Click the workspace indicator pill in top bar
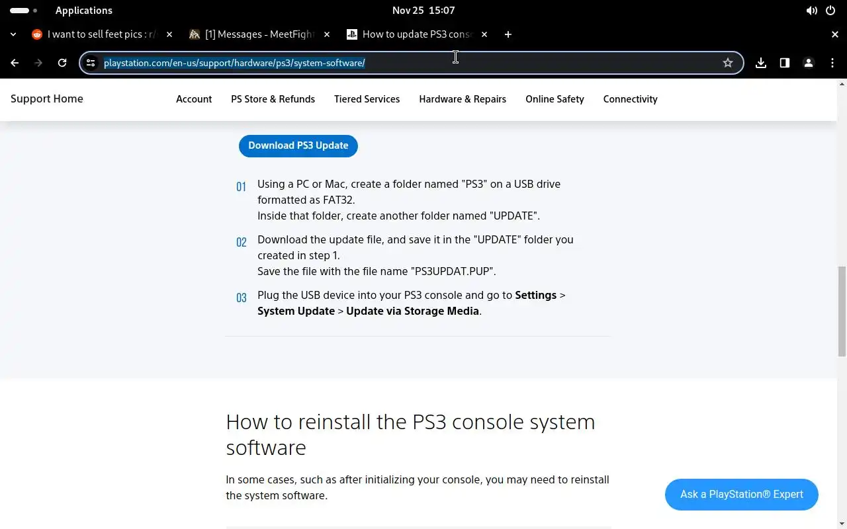This screenshot has width=847, height=529. [x=20, y=11]
